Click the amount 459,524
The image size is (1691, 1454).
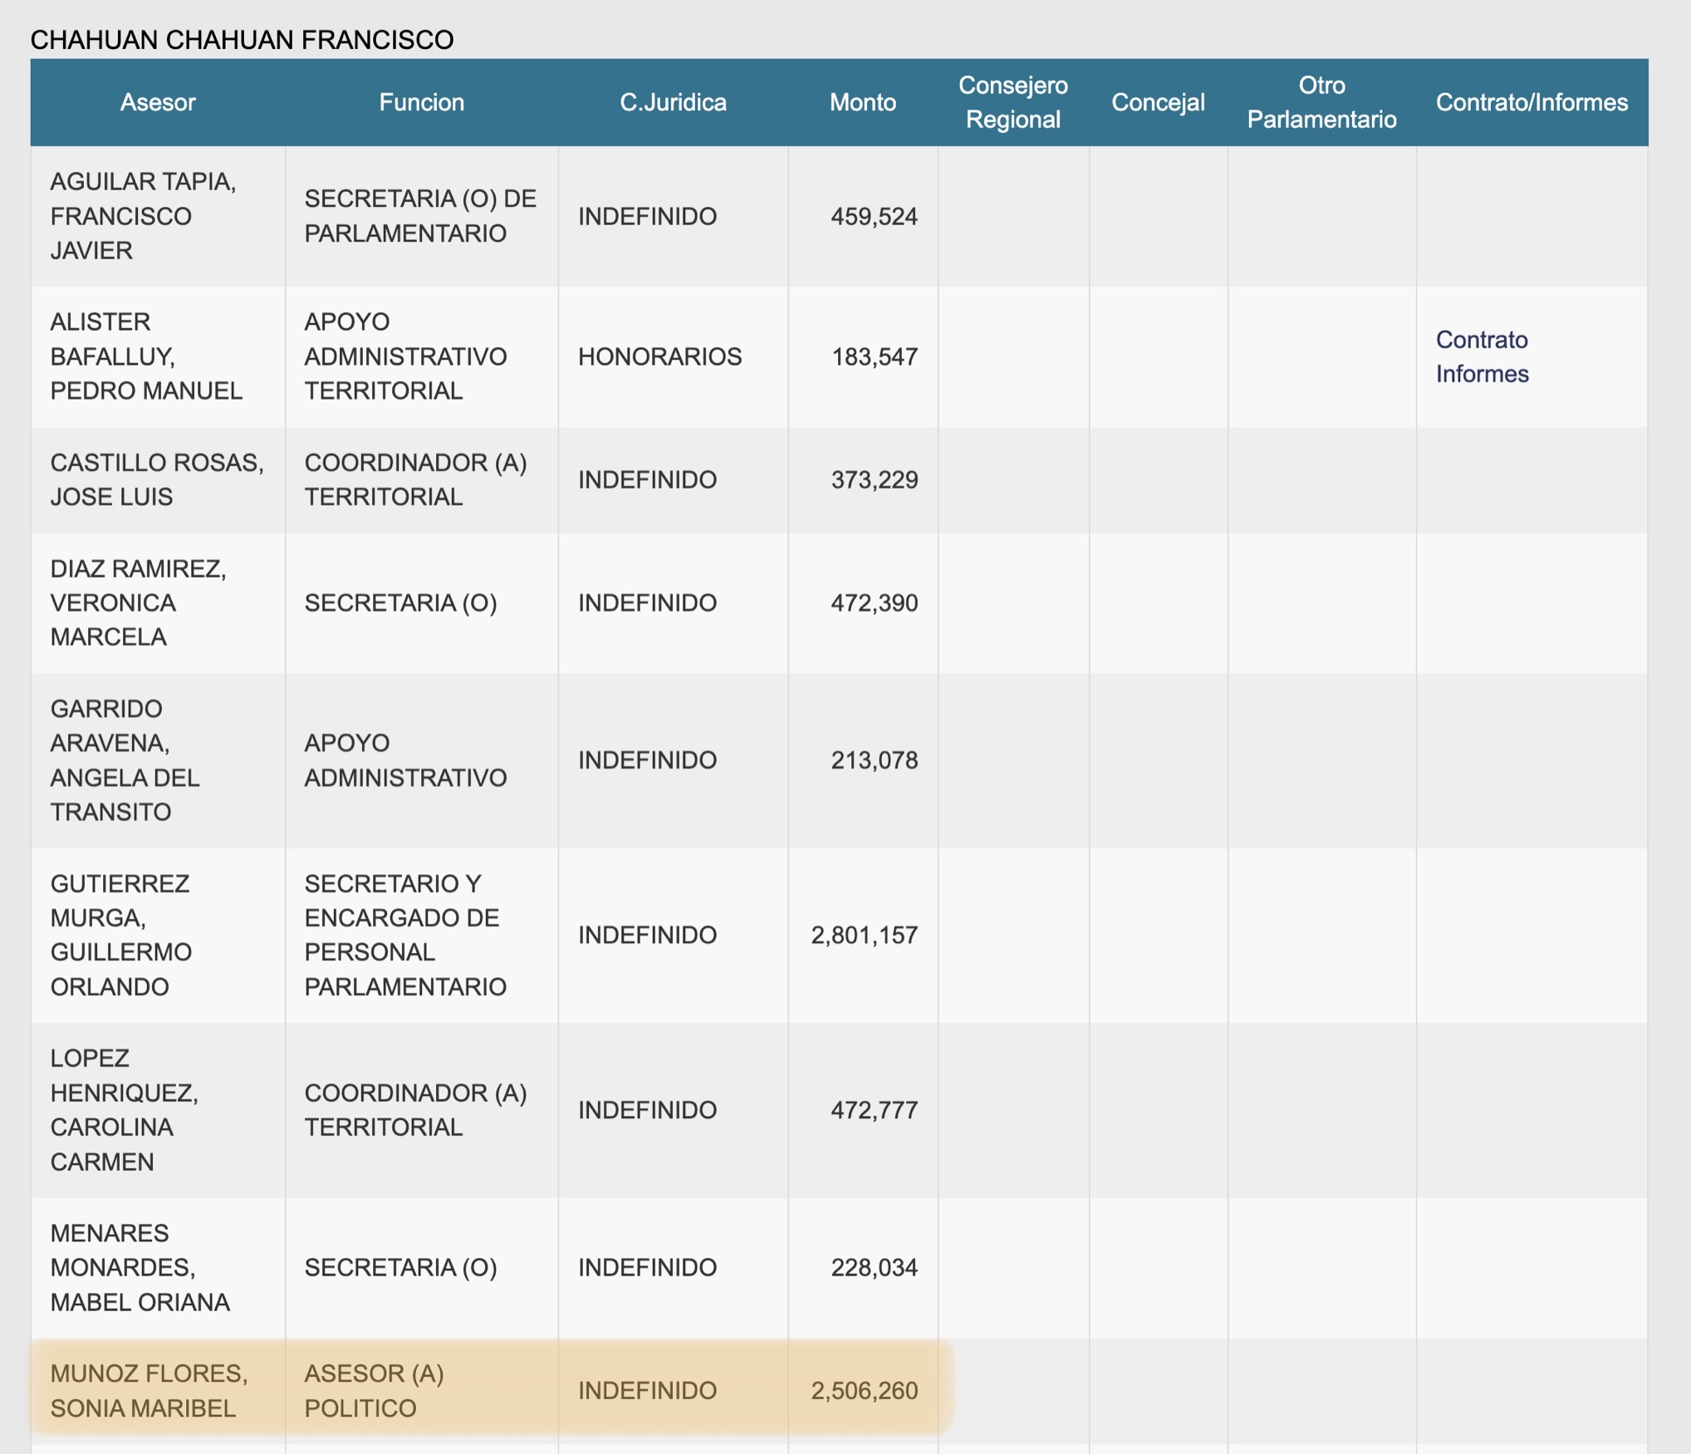874,216
